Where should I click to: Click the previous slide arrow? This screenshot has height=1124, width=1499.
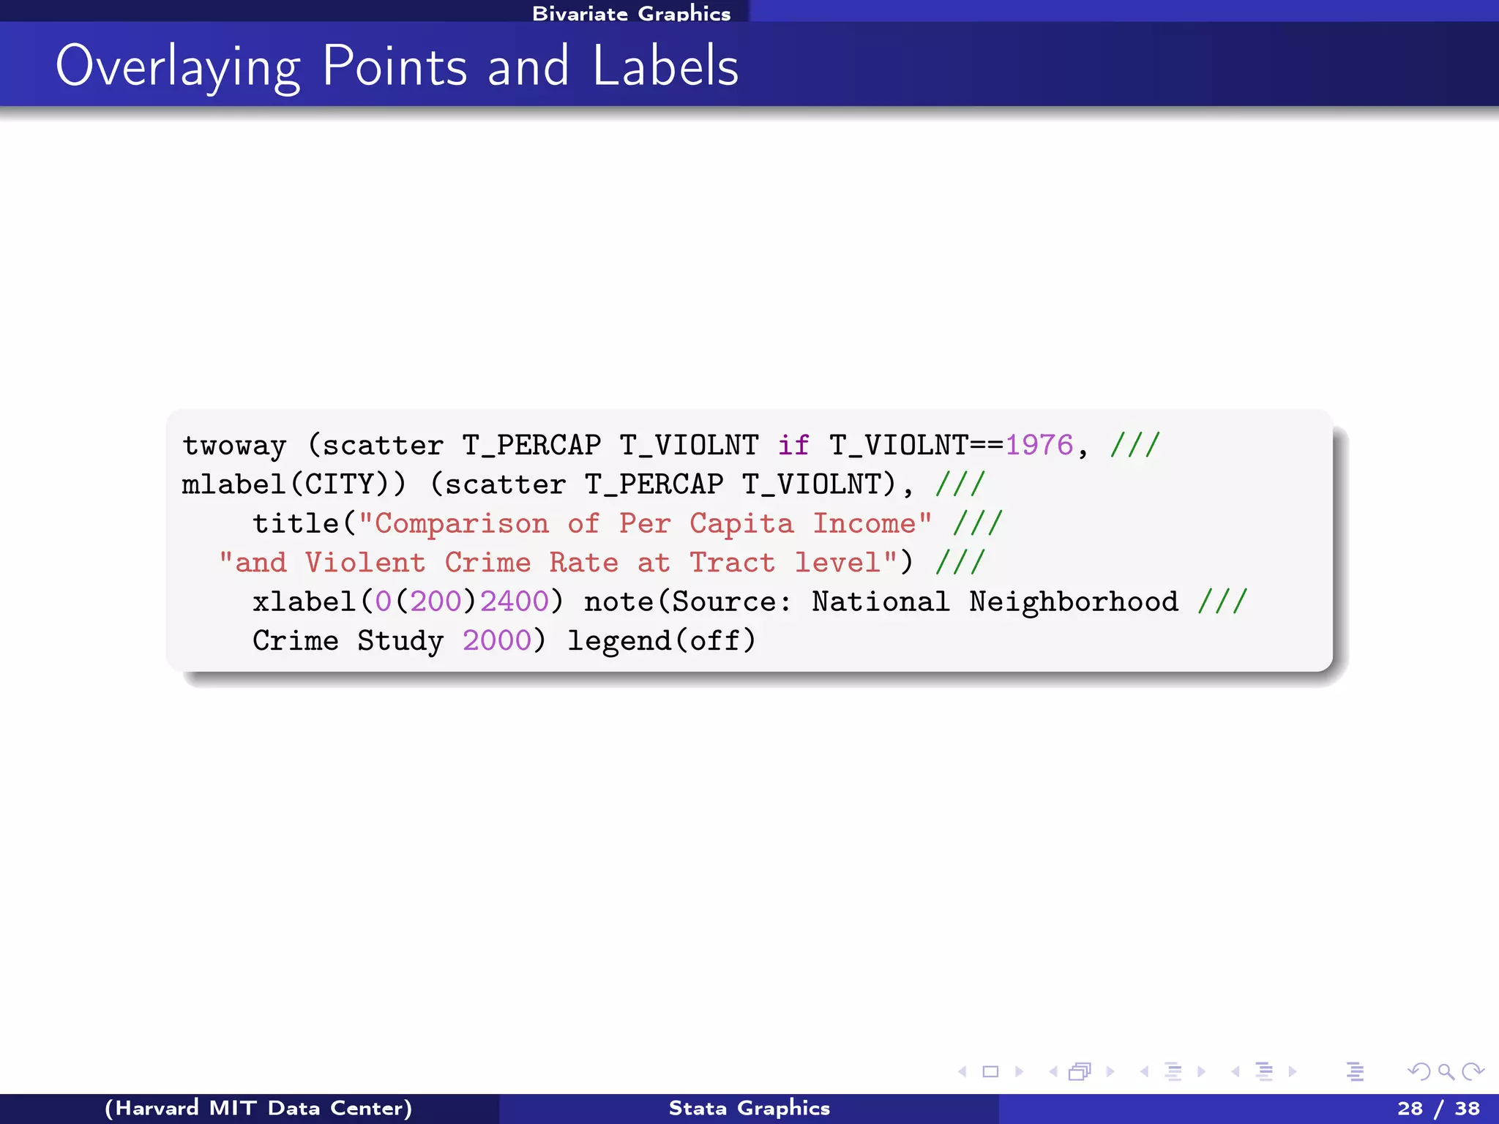click(962, 1072)
